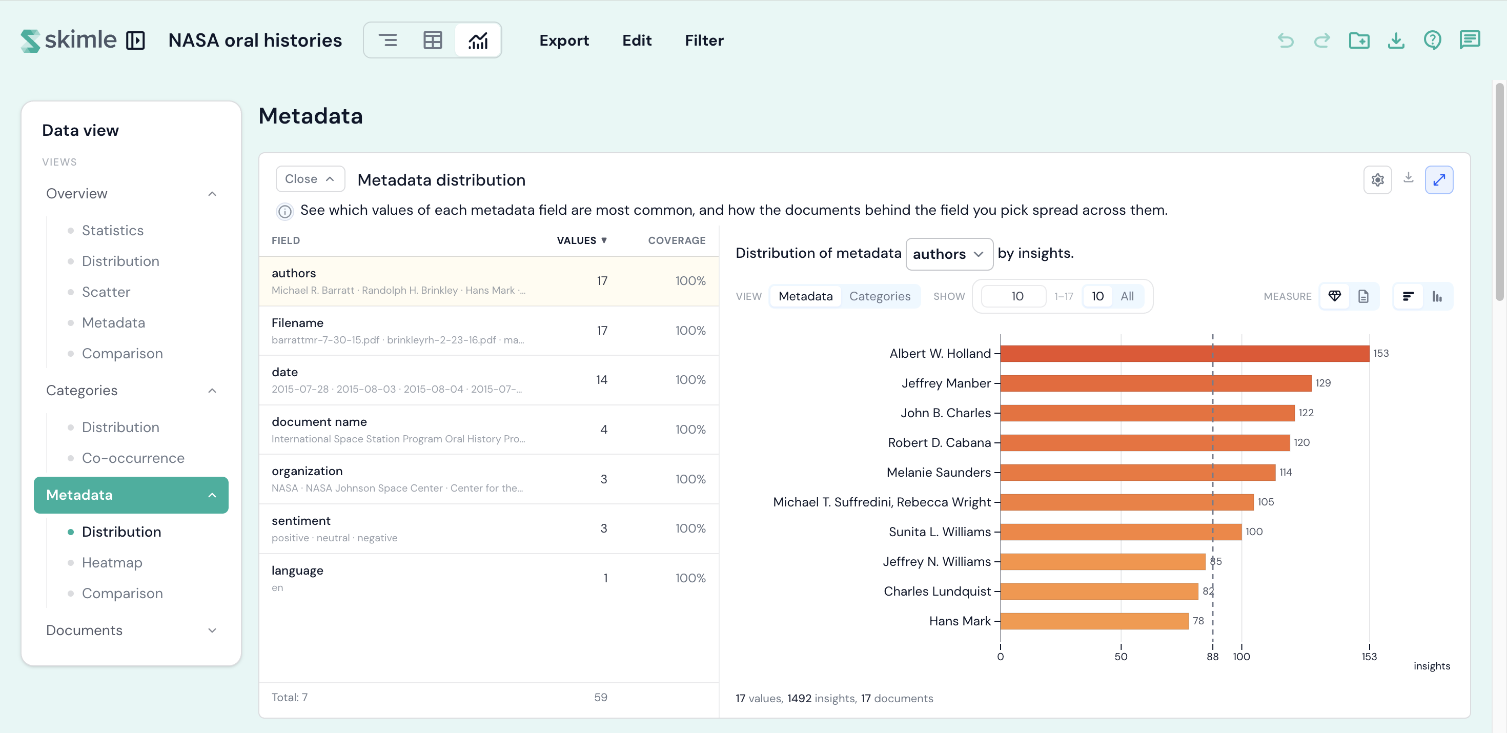Open Co-occurrence under Categories
Image resolution: width=1507 pixels, height=733 pixels.
point(133,458)
